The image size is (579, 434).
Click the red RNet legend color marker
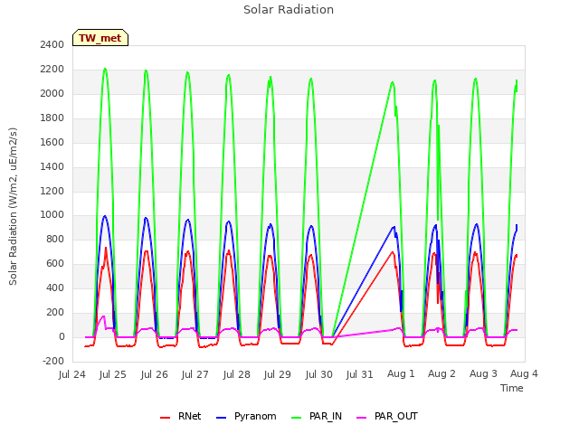pyautogui.click(x=165, y=418)
